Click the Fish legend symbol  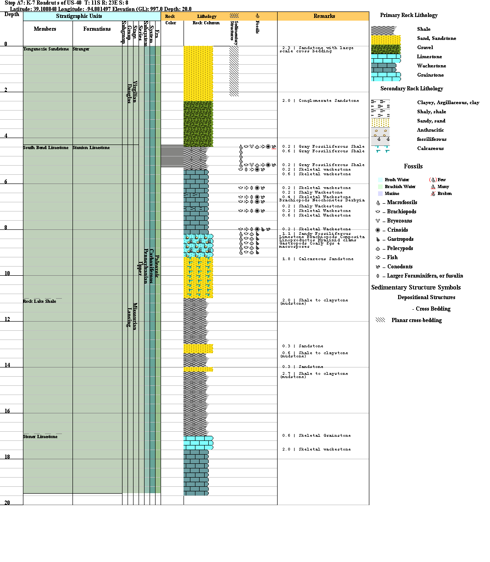point(378,258)
